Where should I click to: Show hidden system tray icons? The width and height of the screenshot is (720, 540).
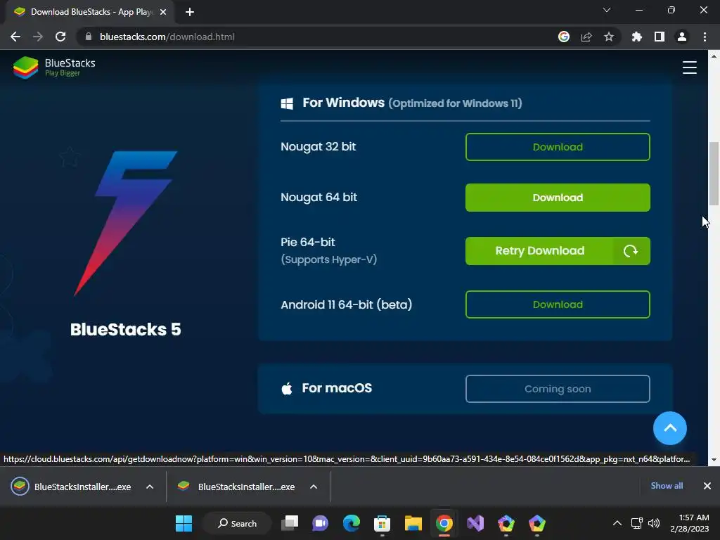point(617,523)
